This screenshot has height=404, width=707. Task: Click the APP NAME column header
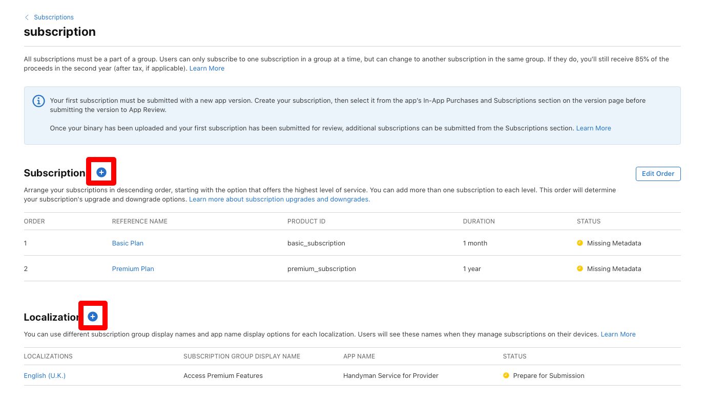(359, 356)
